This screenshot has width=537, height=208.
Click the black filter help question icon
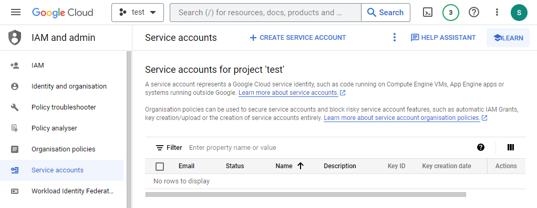pyautogui.click(x=481, y=147)
